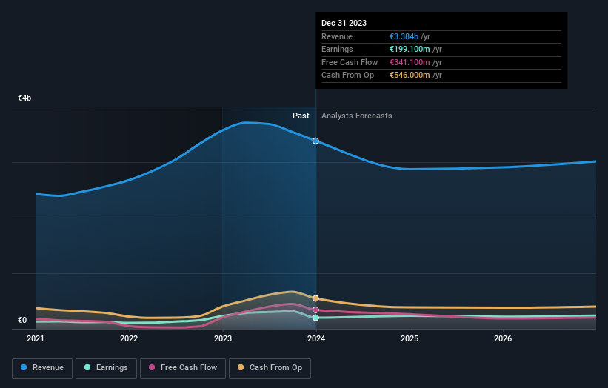Click the €546.000m cash from op value
Screen dimensions: 608x388
410,76
